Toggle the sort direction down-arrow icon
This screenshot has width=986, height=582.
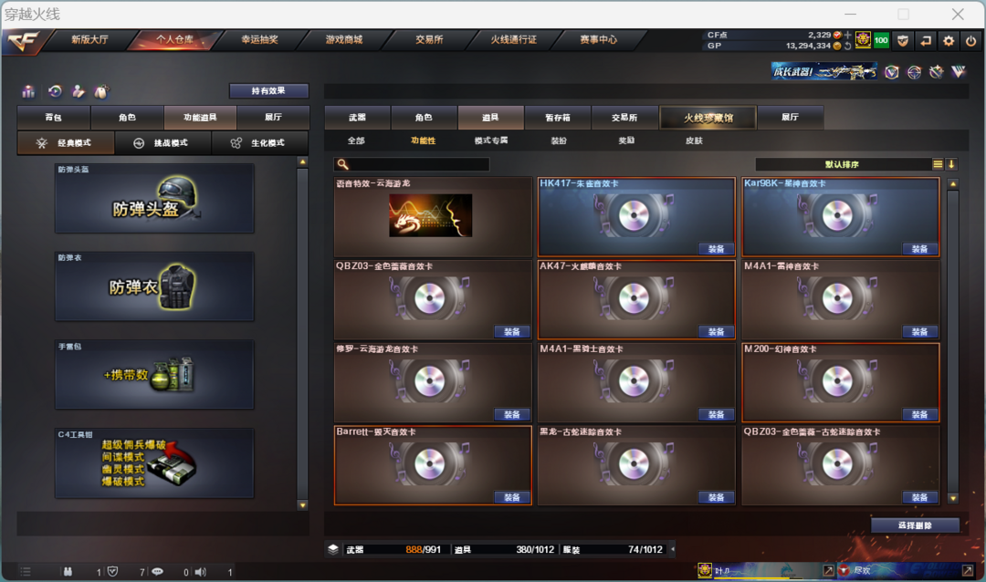[951, 165]
